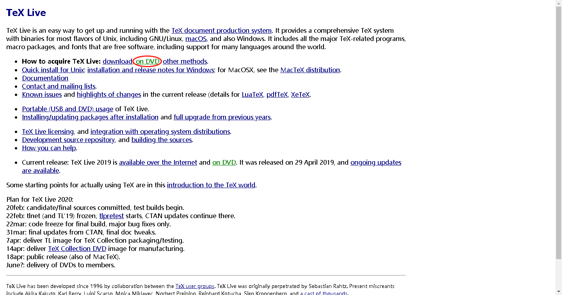Click the download link under How to acquire

tap(117, 61)
